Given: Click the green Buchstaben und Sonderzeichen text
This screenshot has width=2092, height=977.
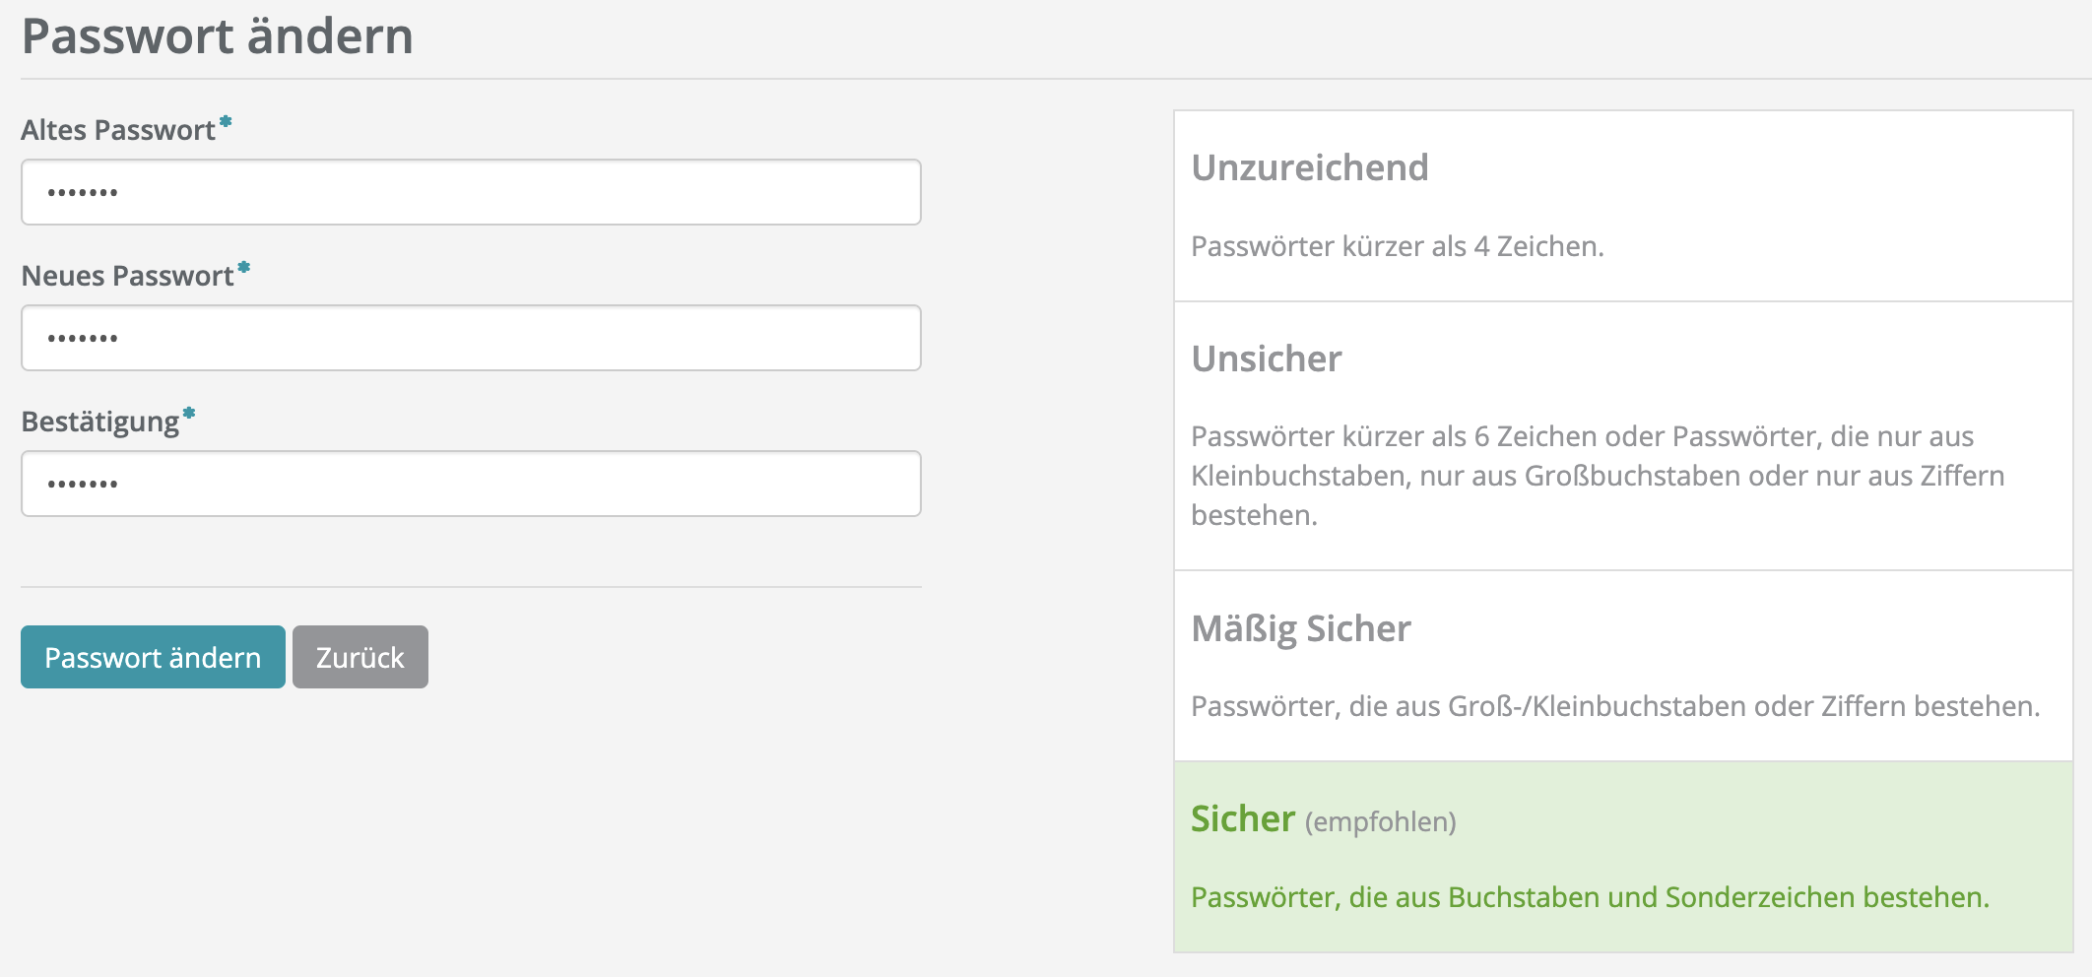Looking at the screenshot, I should point(1589,897).
